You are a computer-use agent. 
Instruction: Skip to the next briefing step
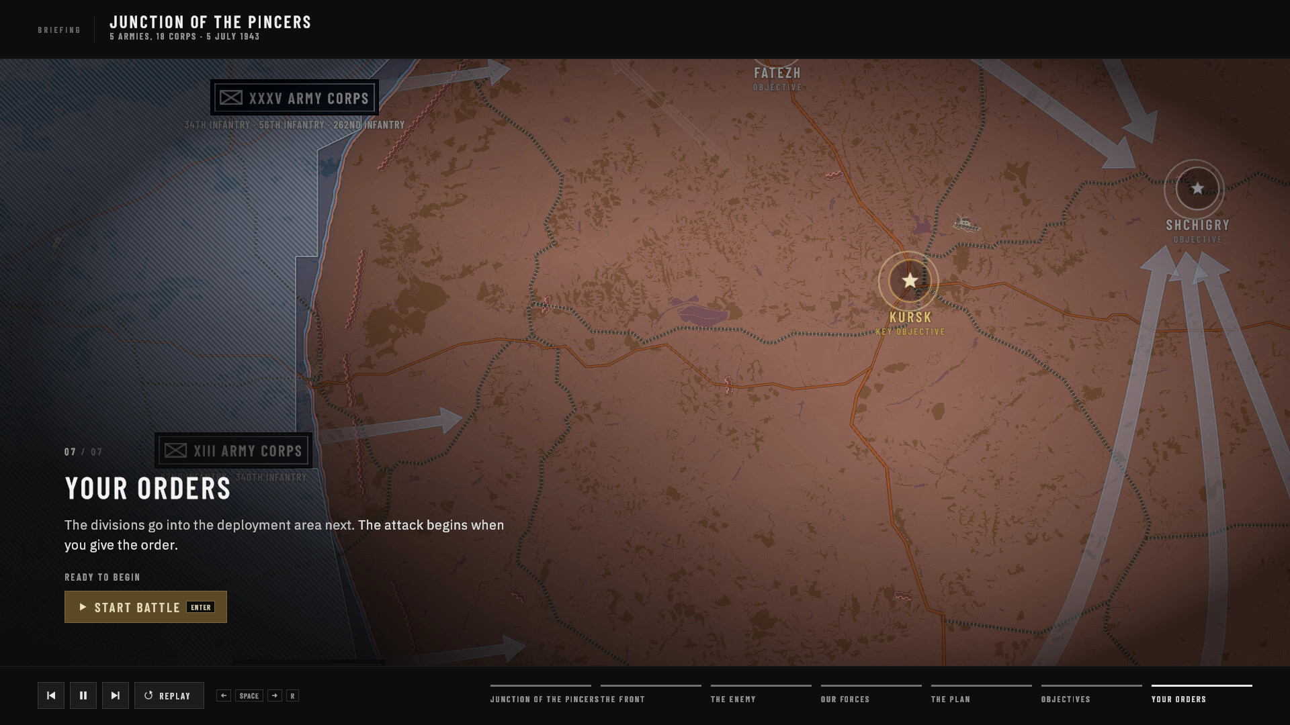pyautogui.click(x=116, y=695)
